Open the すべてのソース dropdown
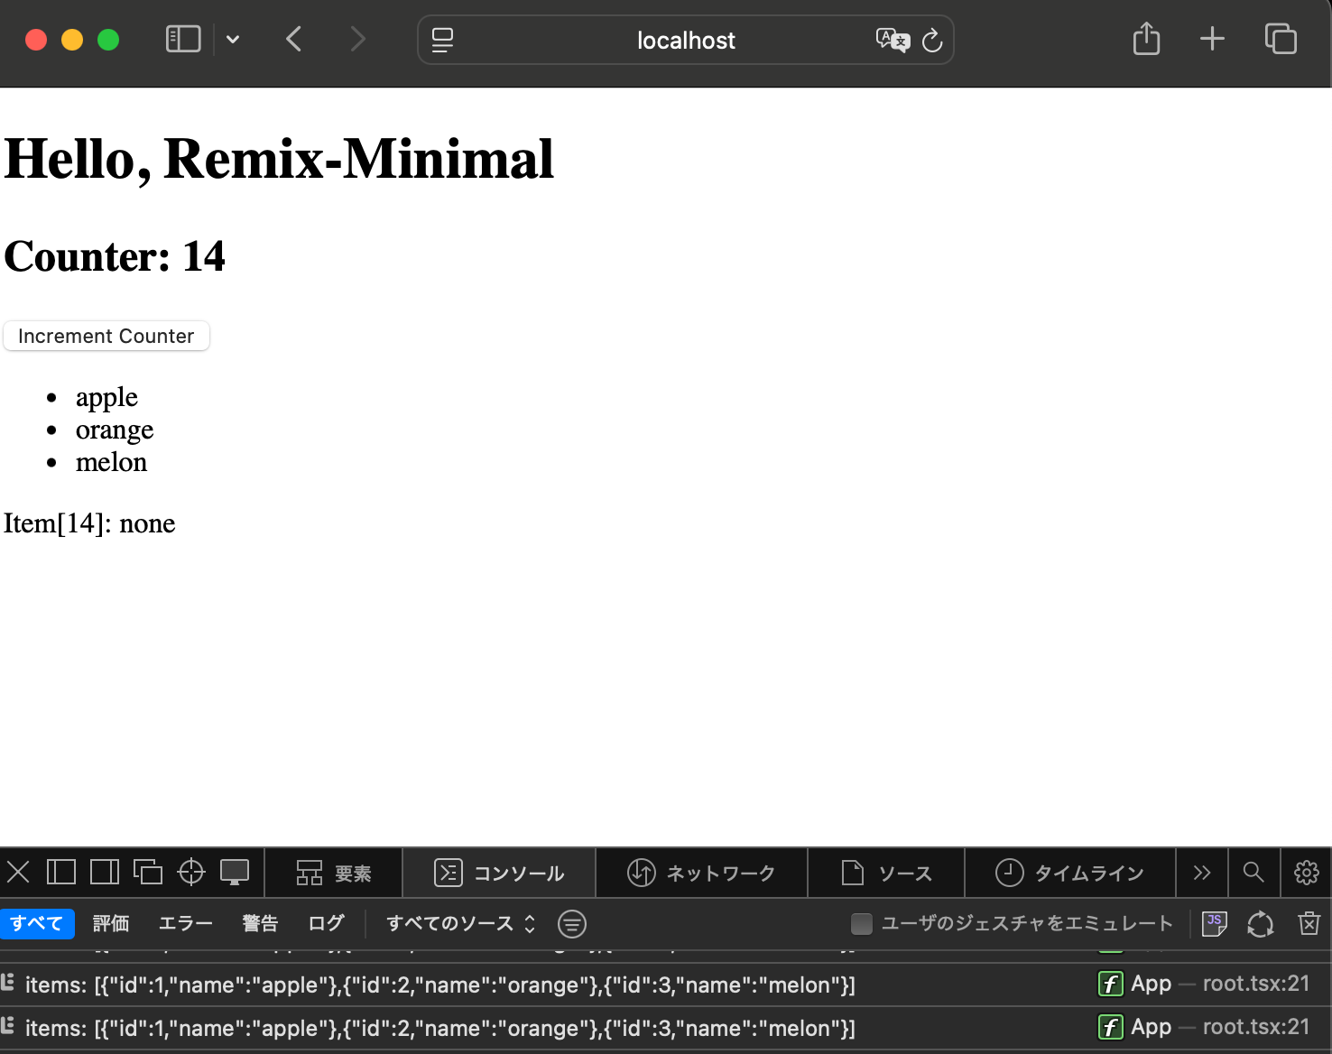Image resolution: width=1332 pixels, height=1054 pixels. [460, 923]
